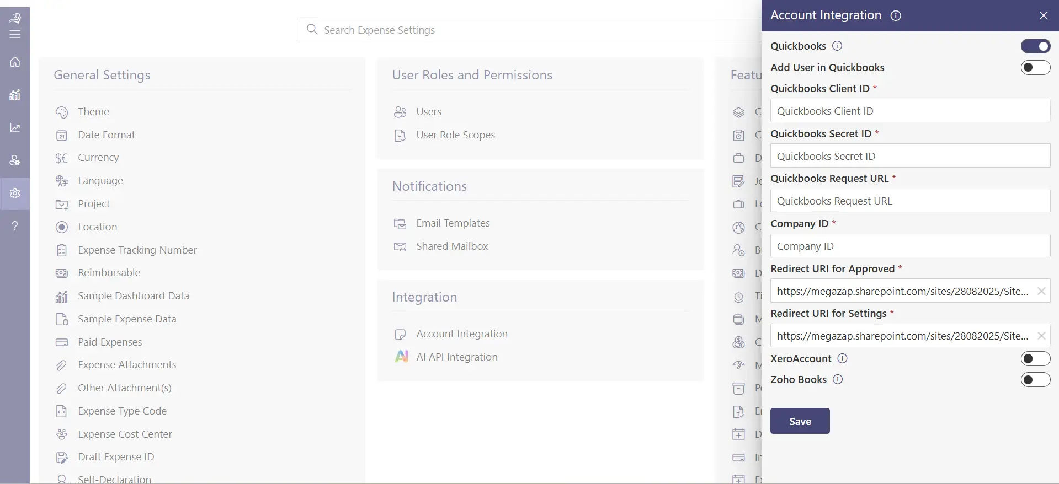Open Expense Tracking Number settings
The width and height of the screenshot is (1059, 484).
point(137,250)
